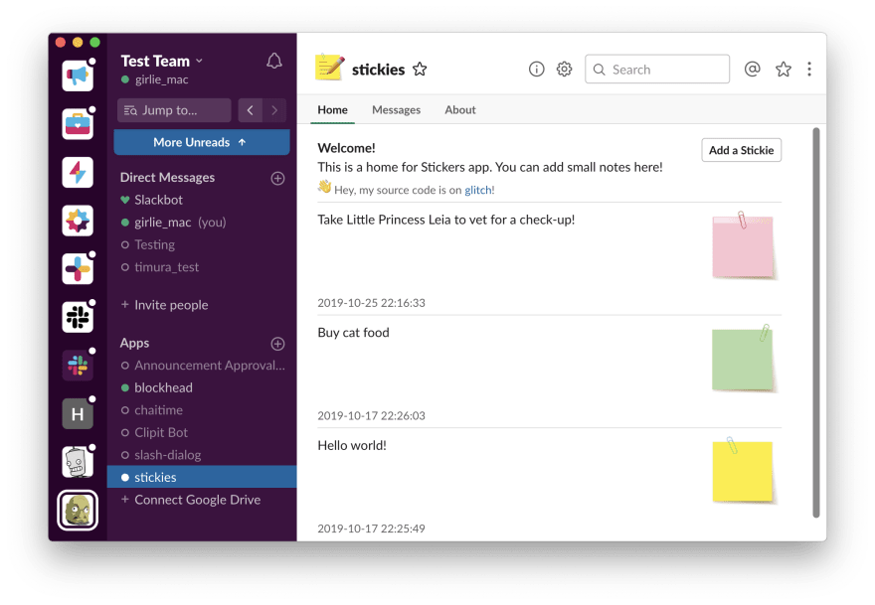Click the pink sticky note image
Screen dimensions: 875x605
tap(744, 244)
